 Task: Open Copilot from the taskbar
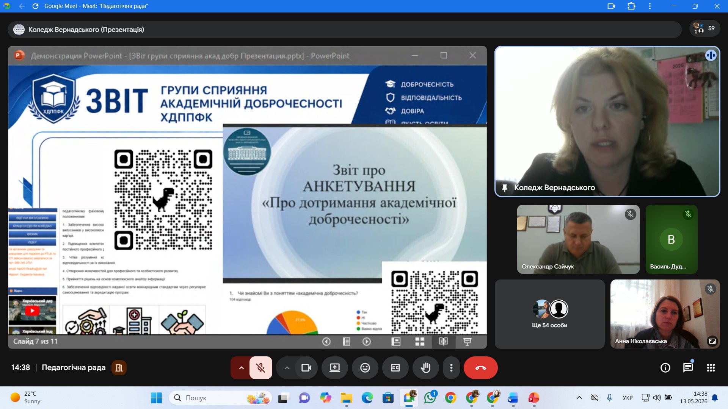coord(325,398)
